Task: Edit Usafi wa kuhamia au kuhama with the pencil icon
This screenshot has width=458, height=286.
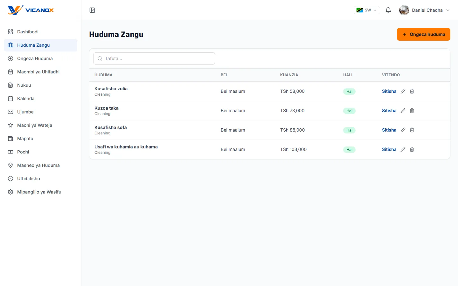Action: 403,149
